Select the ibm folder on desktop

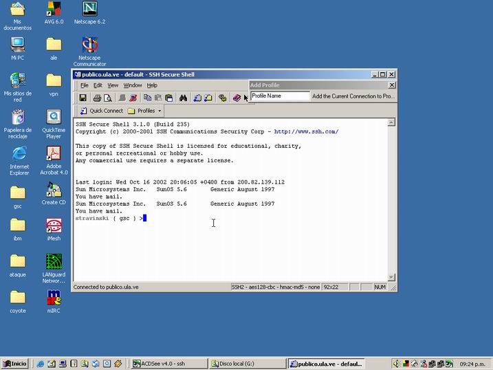(x=18, y=230)
